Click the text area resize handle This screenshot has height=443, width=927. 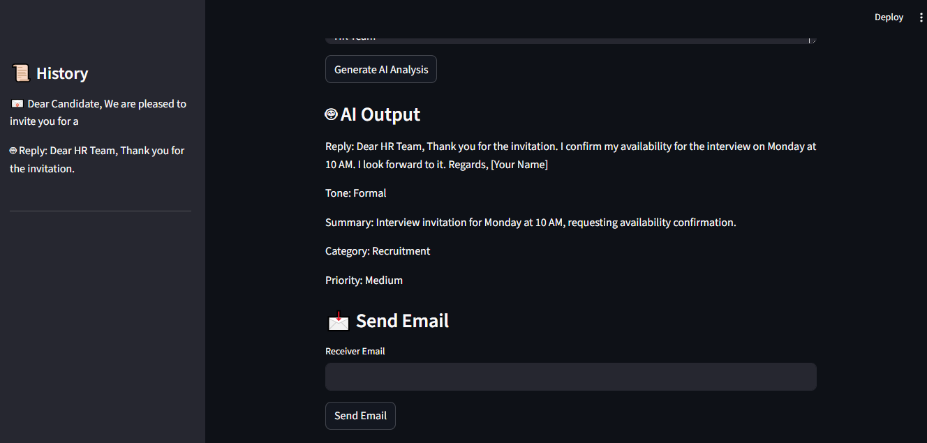pos(812,40)
